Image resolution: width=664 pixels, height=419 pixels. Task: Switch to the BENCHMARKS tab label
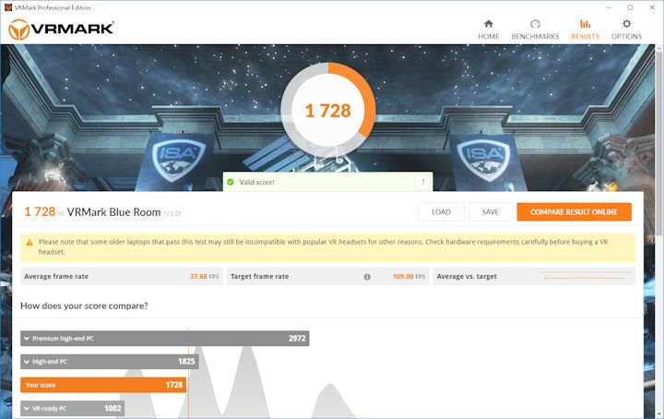pyautogui.click(x=535, y=36)
